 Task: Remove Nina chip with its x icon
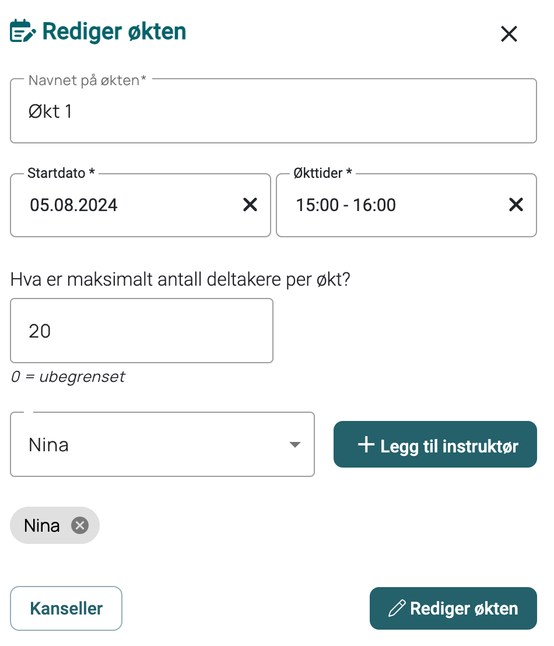pos(80,525)
